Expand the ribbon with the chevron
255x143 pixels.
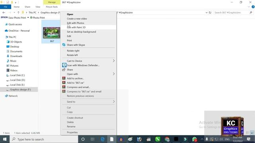point(249,7)
